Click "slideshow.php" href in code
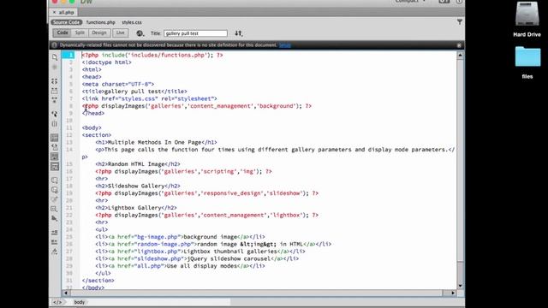Viewport: 548px width, 308px height. coord(158,259)
